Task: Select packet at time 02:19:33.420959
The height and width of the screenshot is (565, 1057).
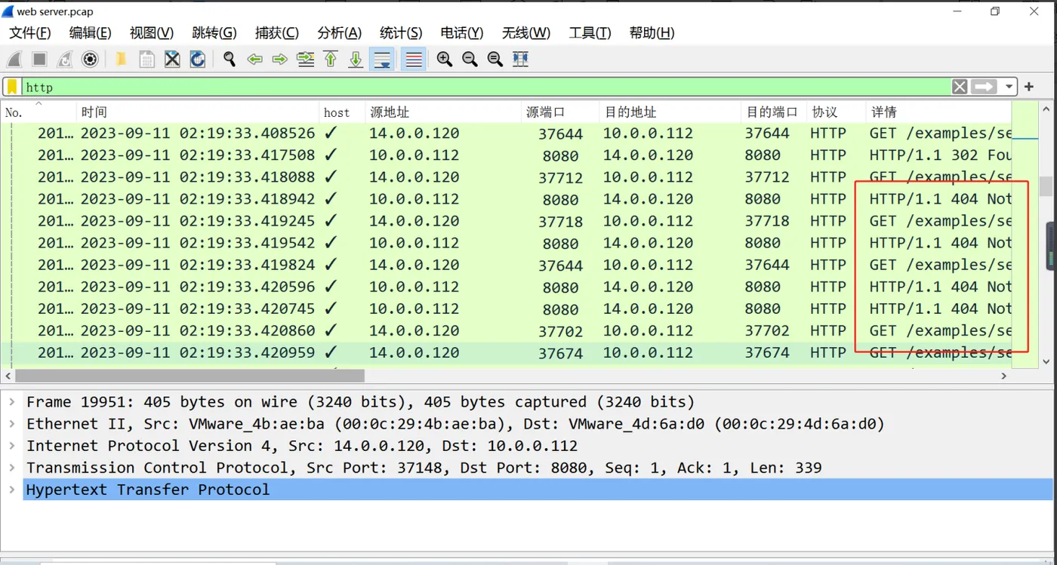Action: click(507, 352)
